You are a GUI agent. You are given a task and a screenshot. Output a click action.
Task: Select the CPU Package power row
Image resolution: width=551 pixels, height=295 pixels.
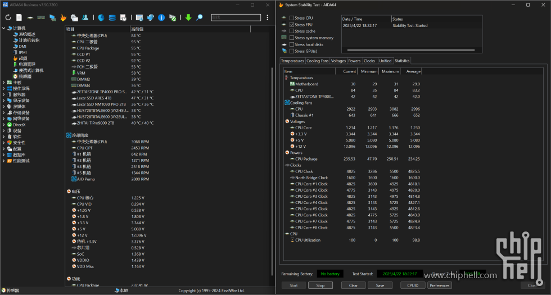353,159
